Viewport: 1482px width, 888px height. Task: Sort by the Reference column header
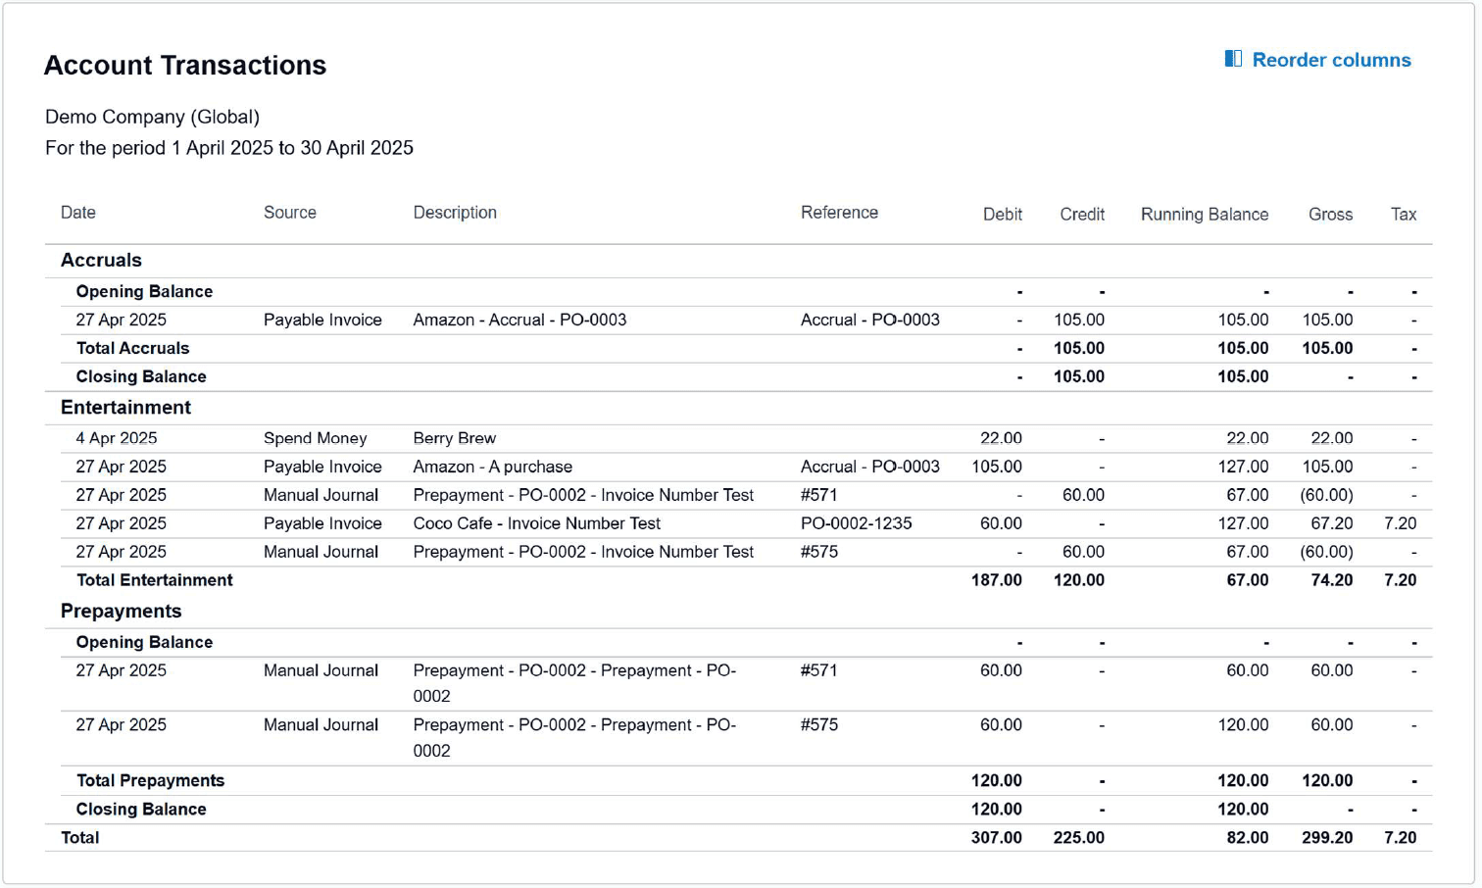tap(839, 212)
